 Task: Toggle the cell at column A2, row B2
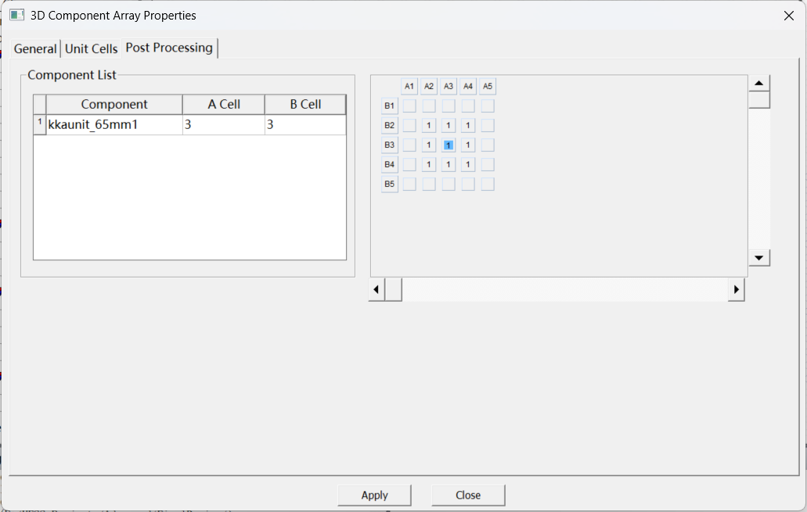point(429,125)
